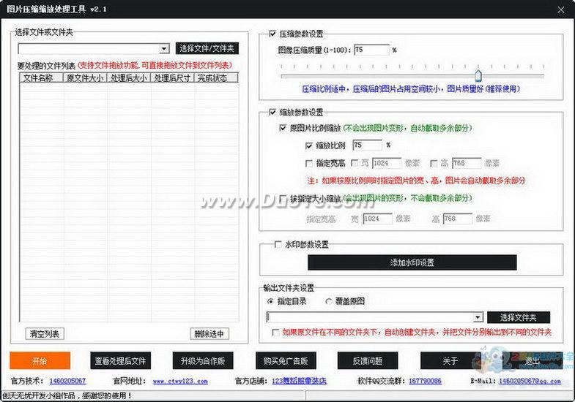Click the 处理后尺寸 column header
575x402 pixels.
pos(172,78)
